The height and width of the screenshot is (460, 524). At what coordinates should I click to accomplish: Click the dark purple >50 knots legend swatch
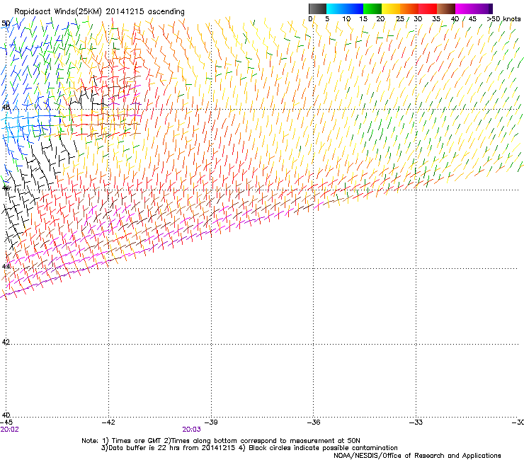click(x=490, y=8)
